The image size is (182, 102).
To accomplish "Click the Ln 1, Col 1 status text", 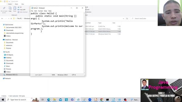I will [x=39, y=75].
